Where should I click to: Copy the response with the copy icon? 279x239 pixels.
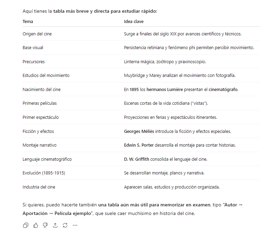tap(26, 225)
